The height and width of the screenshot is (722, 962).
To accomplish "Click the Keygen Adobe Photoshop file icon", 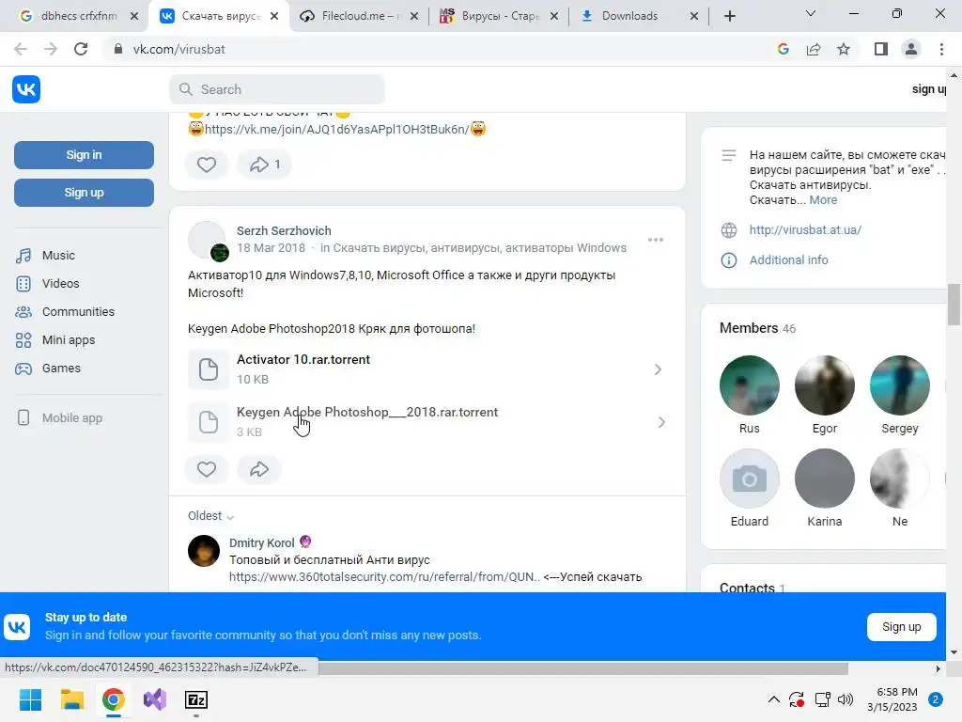I will click(209, 422).
